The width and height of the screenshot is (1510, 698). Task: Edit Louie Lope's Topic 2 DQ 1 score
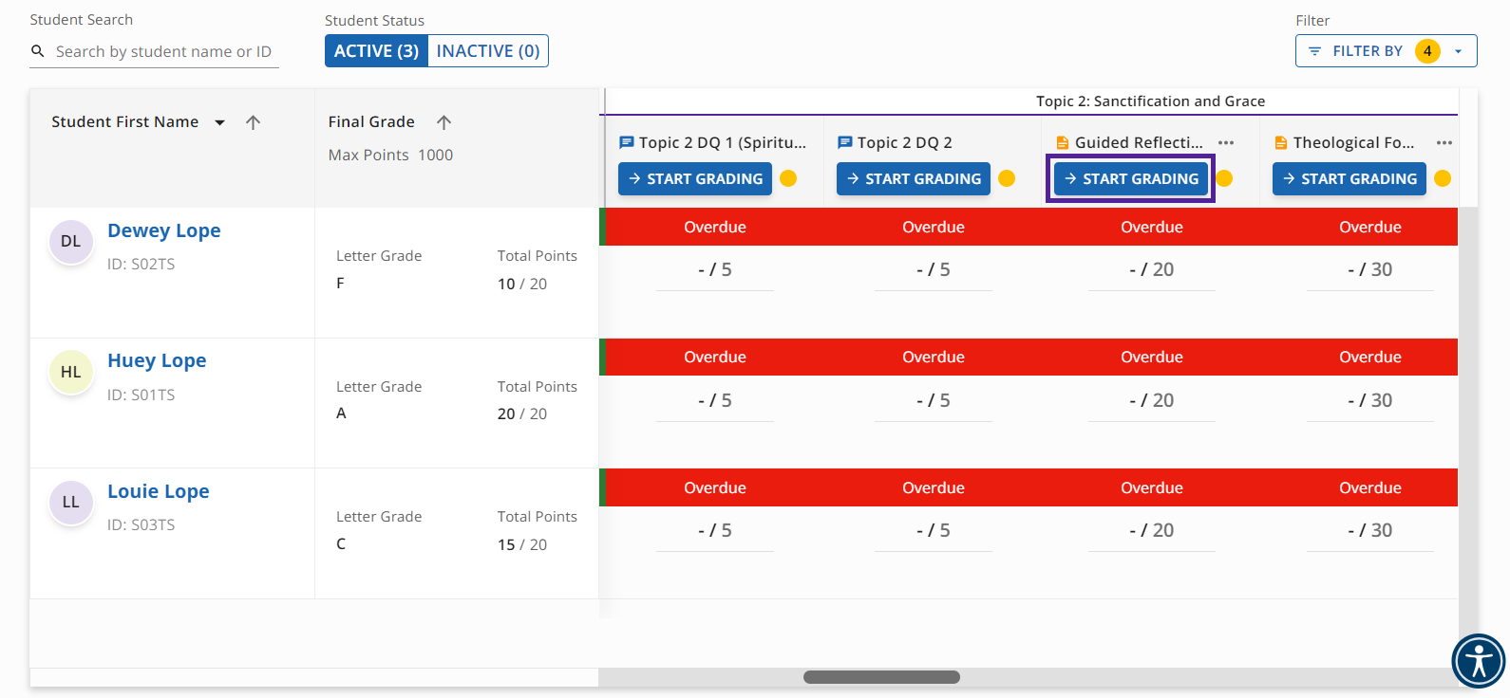[x=715, y=531]
